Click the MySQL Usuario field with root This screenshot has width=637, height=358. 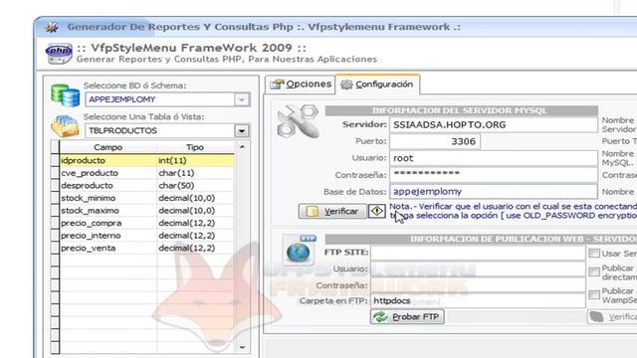pyautogui.click(x=494, y=158)
